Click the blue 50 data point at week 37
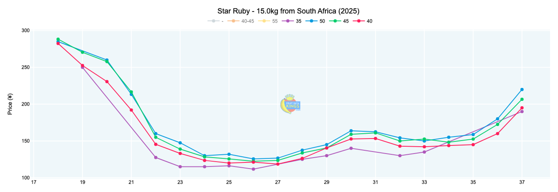 pos(522,89)
